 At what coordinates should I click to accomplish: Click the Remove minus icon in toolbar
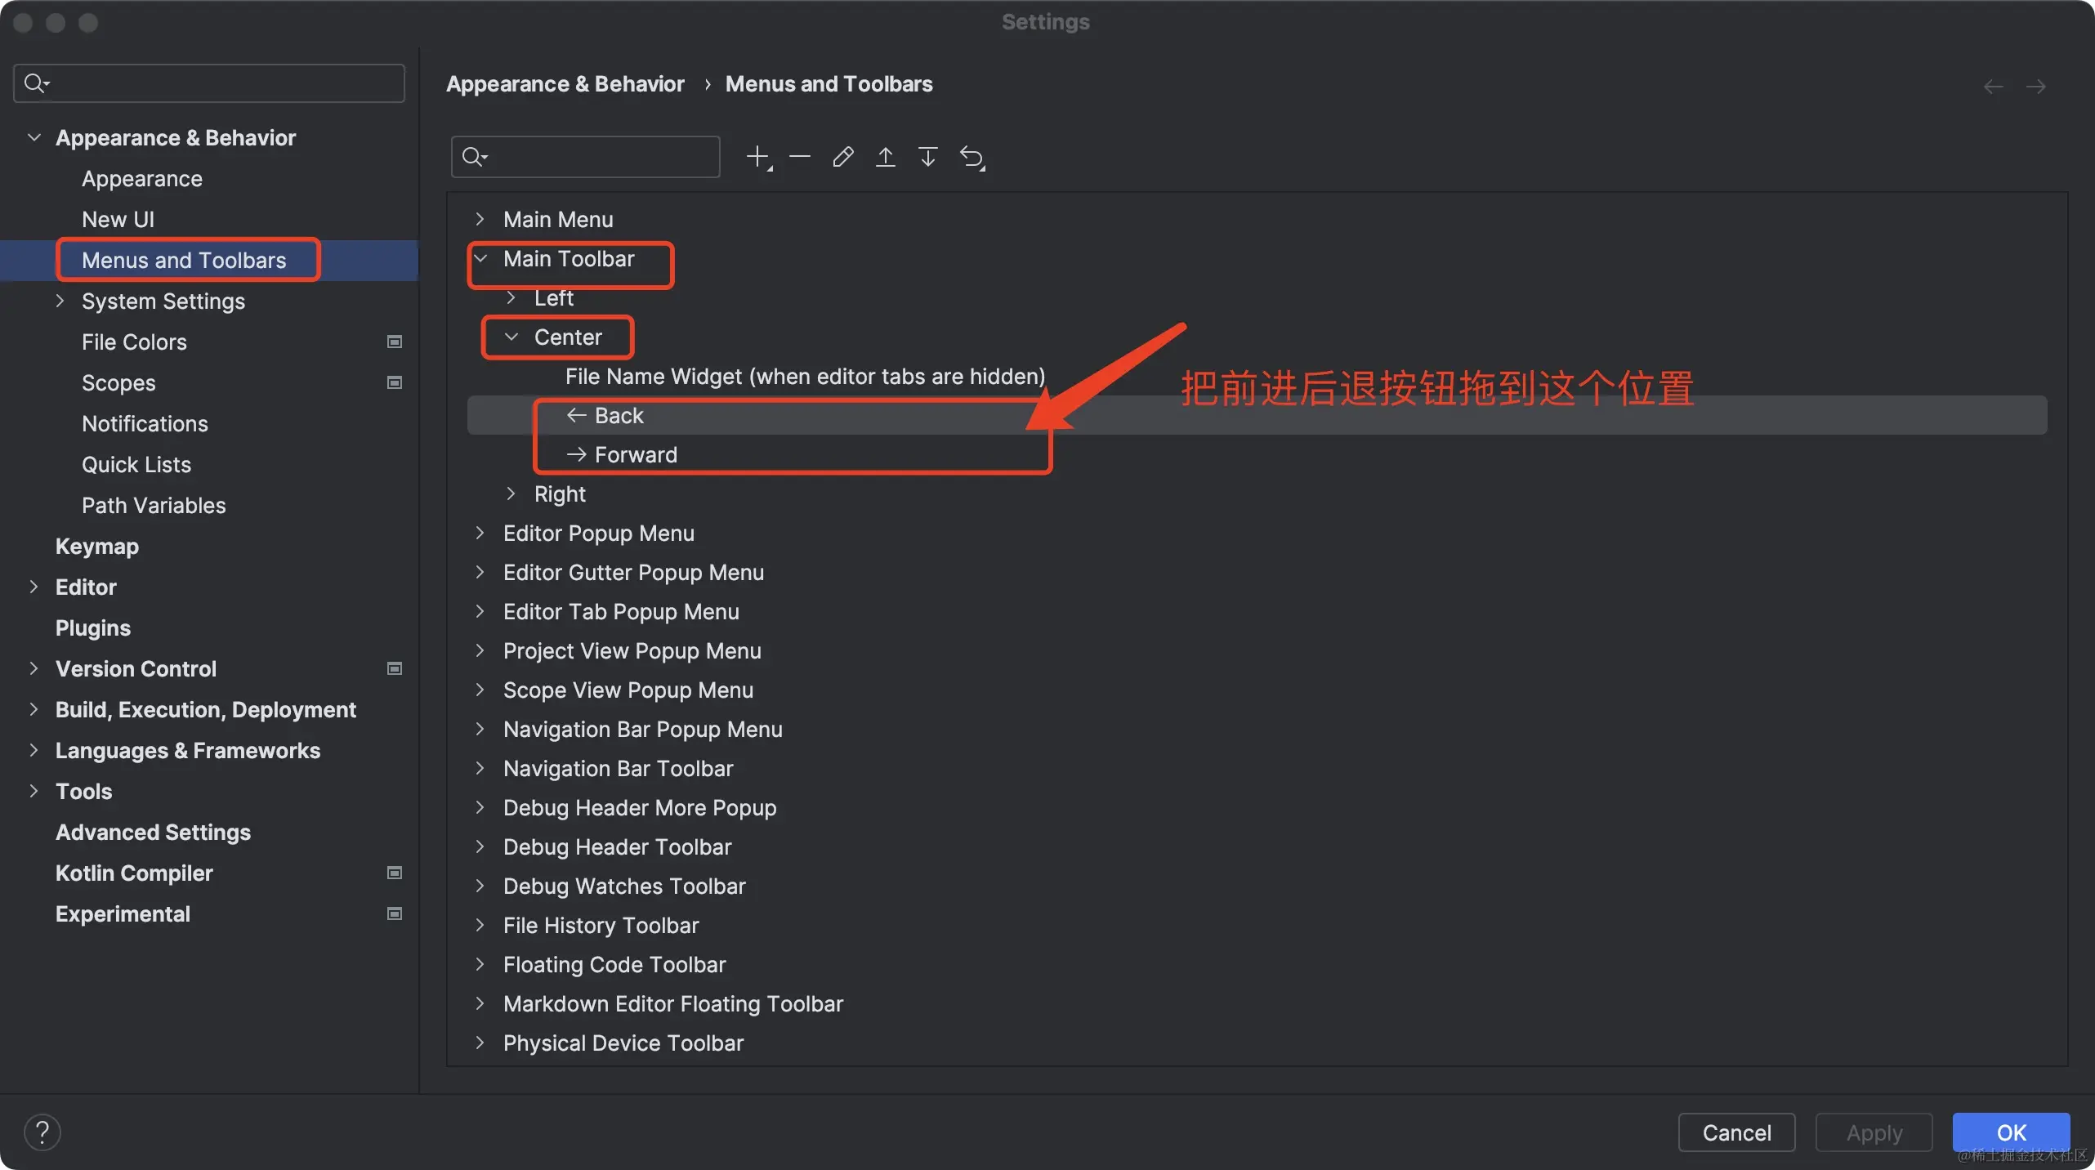pos(800,157)
